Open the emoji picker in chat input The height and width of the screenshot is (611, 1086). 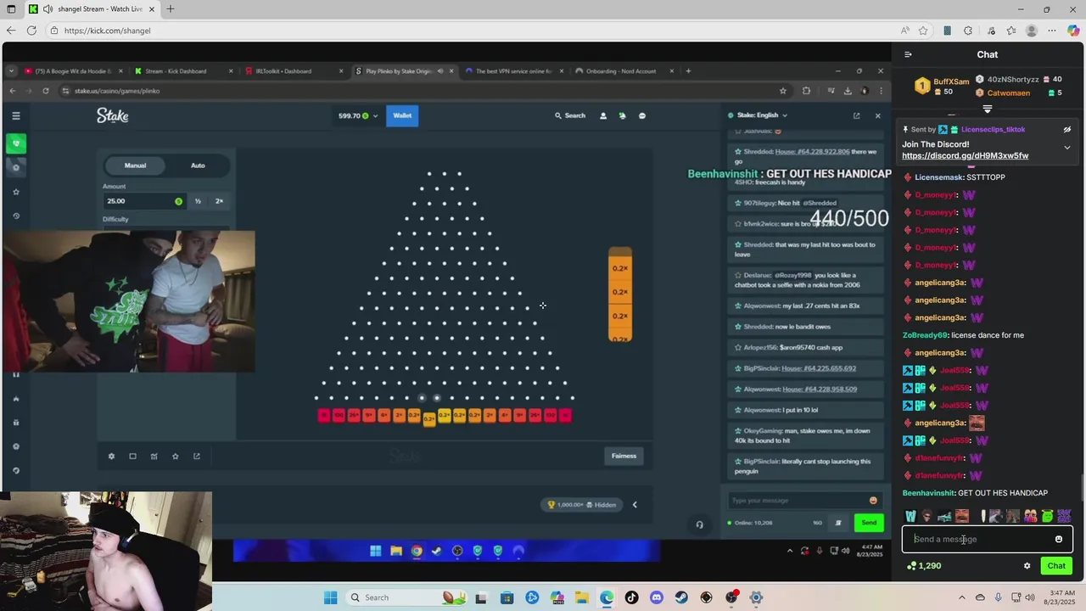click(x=1058, y=539)
